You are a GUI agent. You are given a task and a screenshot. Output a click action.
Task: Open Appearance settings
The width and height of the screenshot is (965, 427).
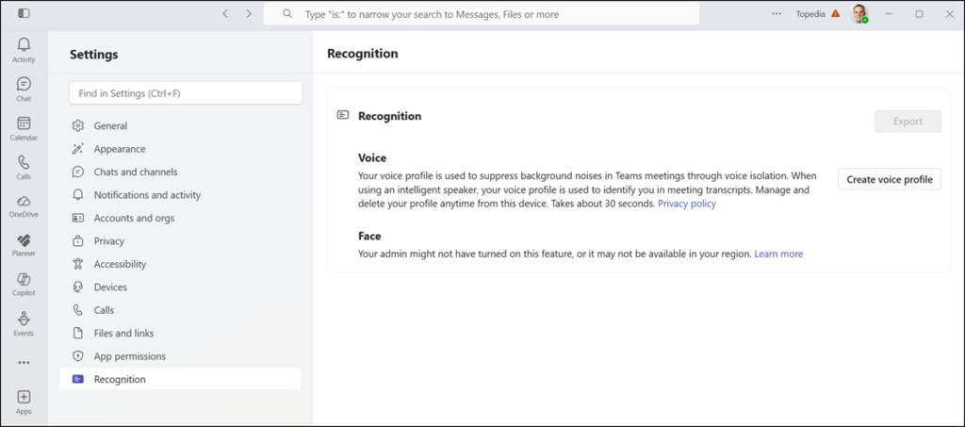click(180, 149)
